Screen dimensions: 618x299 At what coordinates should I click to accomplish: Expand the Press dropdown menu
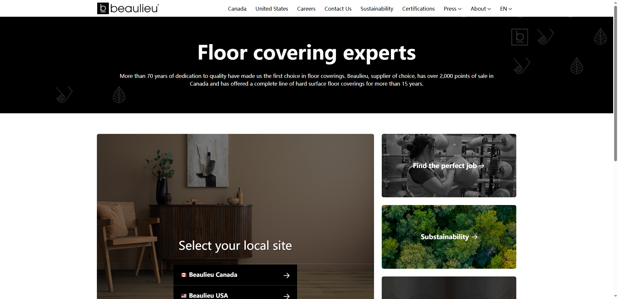[x=453, y=9]
